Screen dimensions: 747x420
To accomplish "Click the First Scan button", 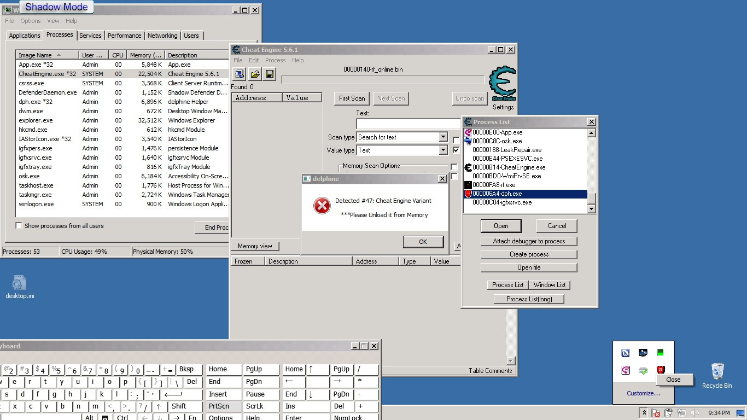I will pos(352,98).
